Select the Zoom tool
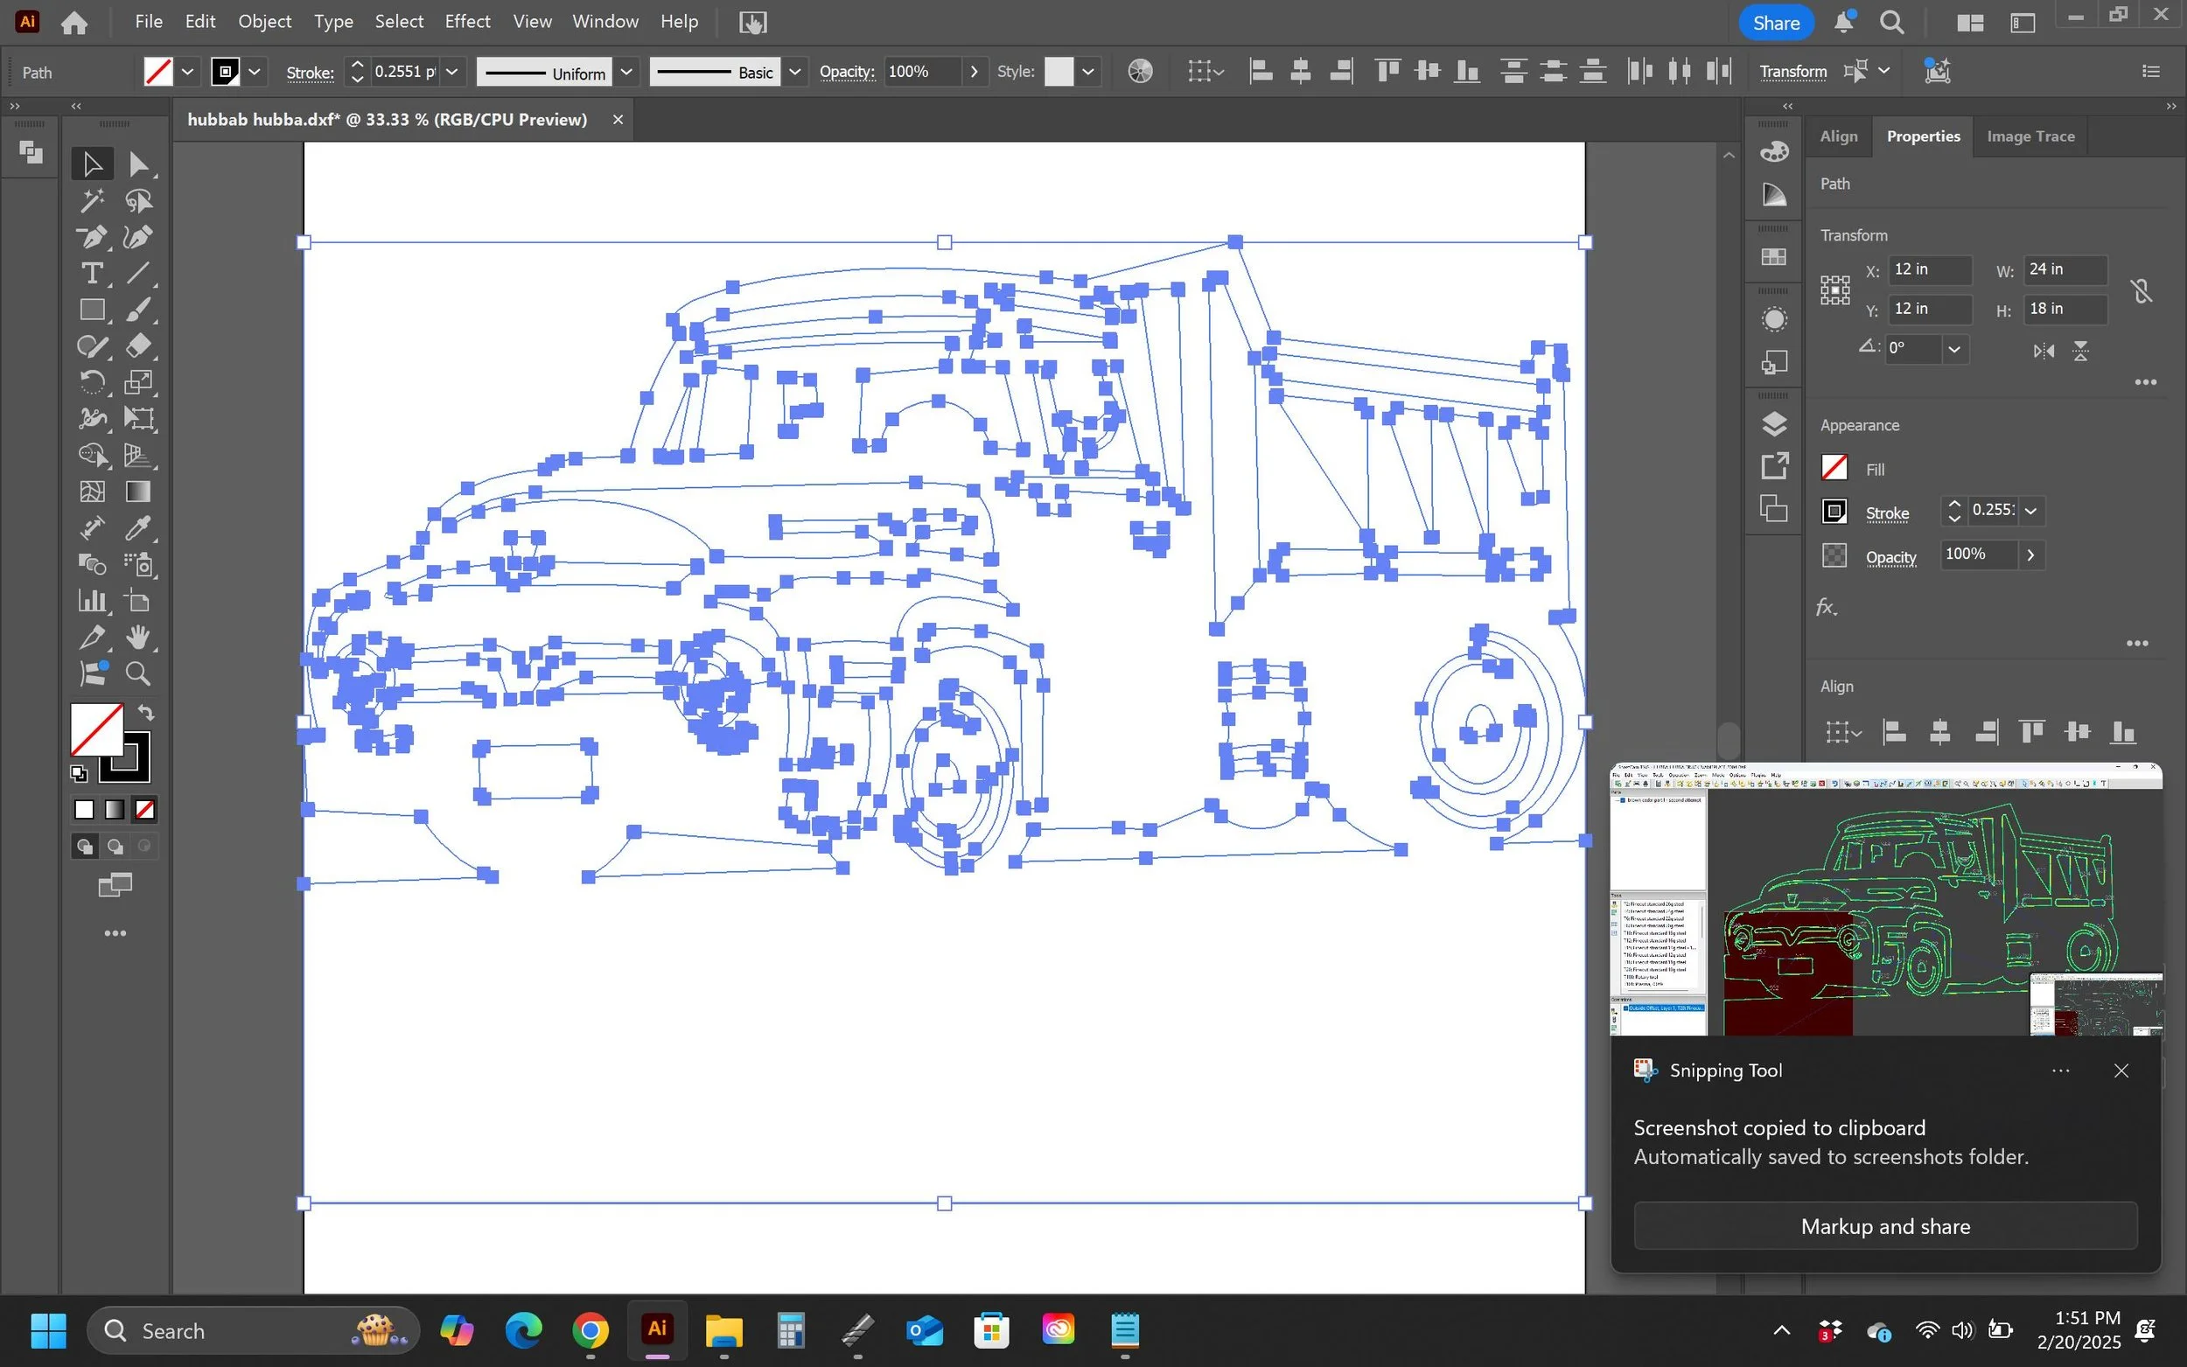Screen dimensions: 2187x1367 tap(138, 673)
